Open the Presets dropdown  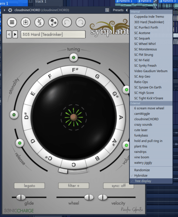click(x=118, y=10)
